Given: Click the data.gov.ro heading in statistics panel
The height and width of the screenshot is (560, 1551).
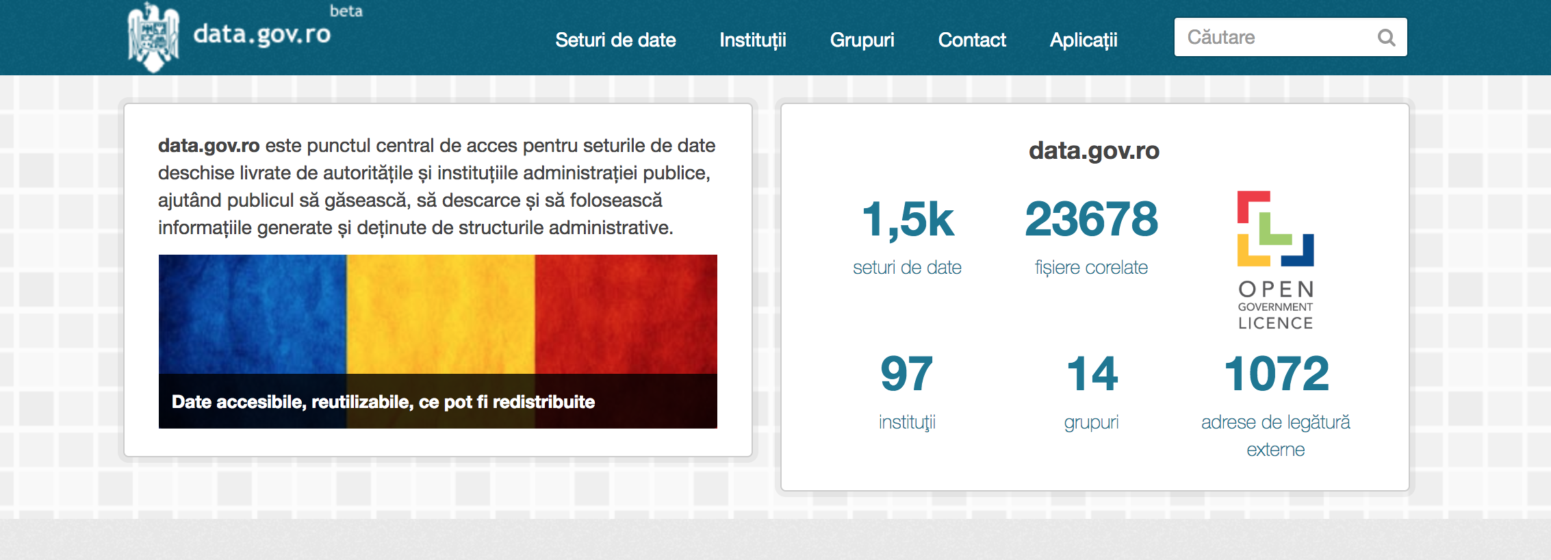Looking at the screenshot, I should click(1094, 151).
